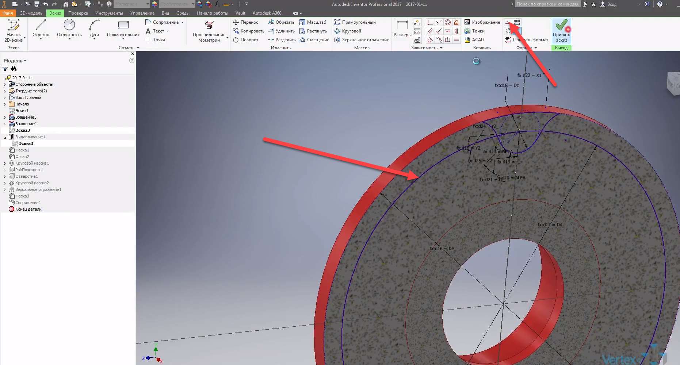680x365 pixels.
Task: Open the Файл menu
Action: [x=8, y=13]
